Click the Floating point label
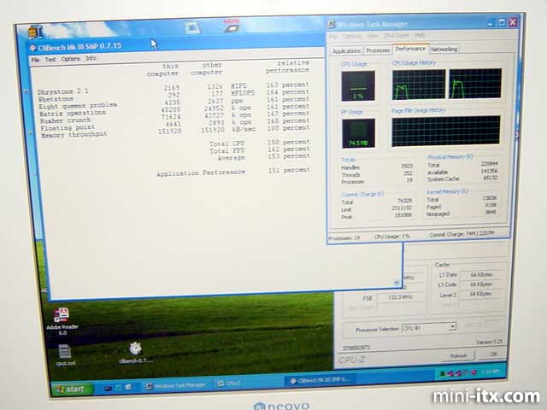The height and width of the screenshot is (410, 547). click(x=68, y=128)
